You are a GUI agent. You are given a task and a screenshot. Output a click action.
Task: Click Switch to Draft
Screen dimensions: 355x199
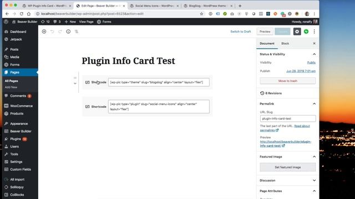(241, 32)
